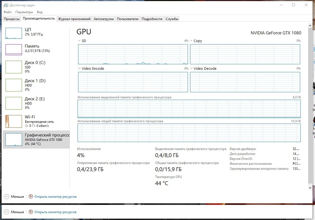Select the Память usage thumbnail

click(x=14, y=49)
